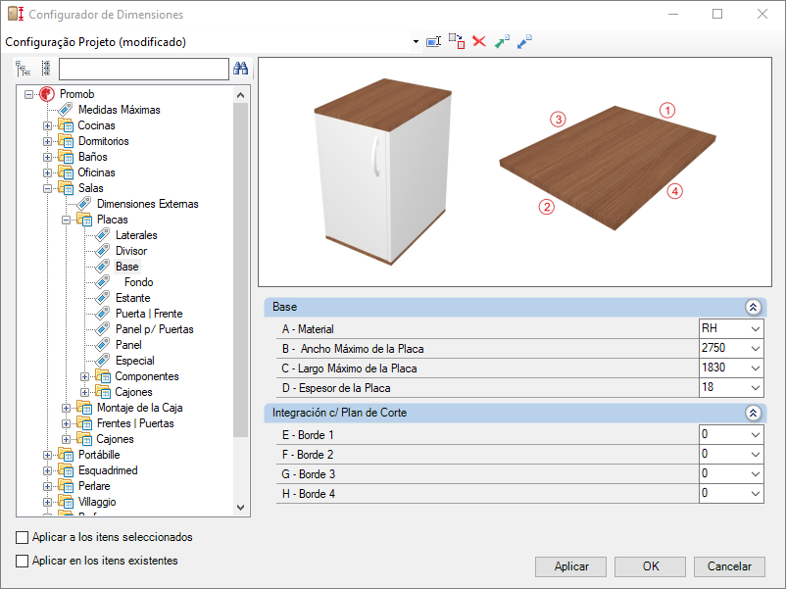Click the red X delete configuration icon

[x=479, y=41]
